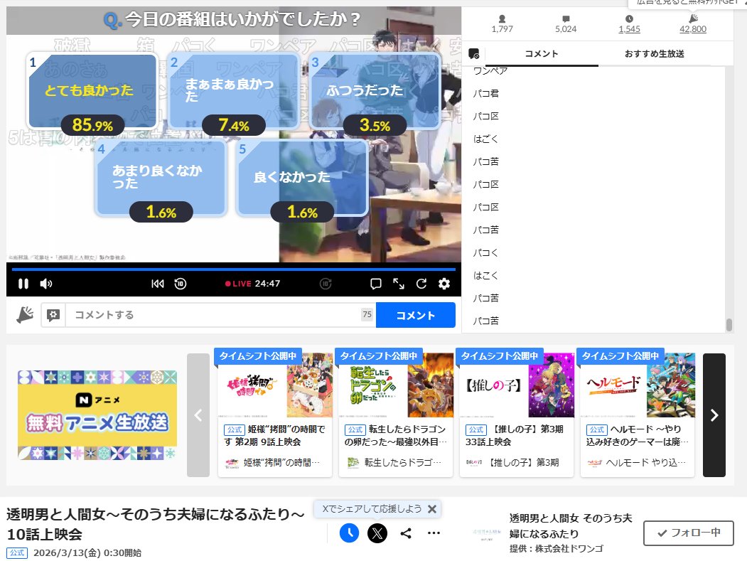Viewport: 747px width, 561px height.
Task: Mute the stream audio
Action: click(46, 283)
